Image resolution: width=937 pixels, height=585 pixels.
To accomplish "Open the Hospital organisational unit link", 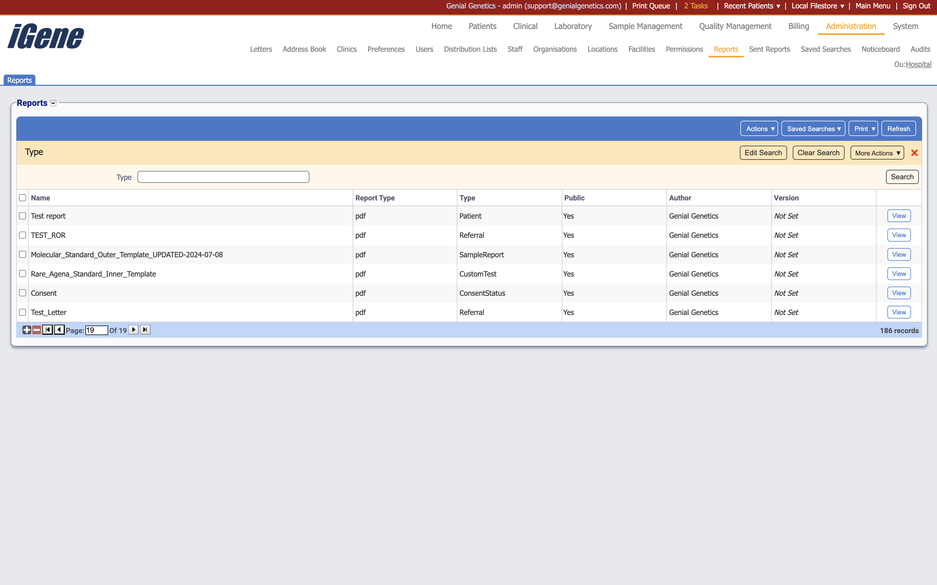I will tap(919, 64).
